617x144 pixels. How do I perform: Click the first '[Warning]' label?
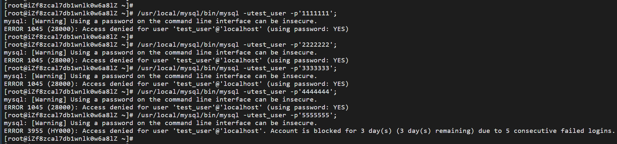[49, 21]
